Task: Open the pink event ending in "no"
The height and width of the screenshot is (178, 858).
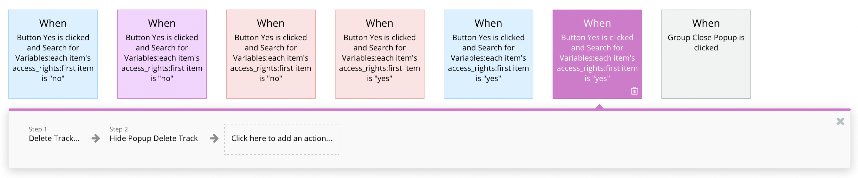Action: pyautogui.click(x=271, y=54)
